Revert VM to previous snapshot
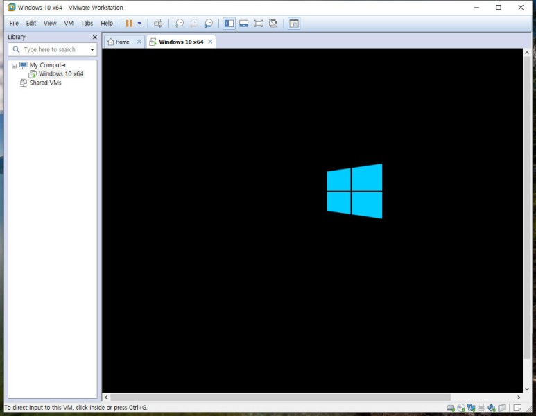The image size is (536, 416). pyautogui.click(x=193, y=24)
